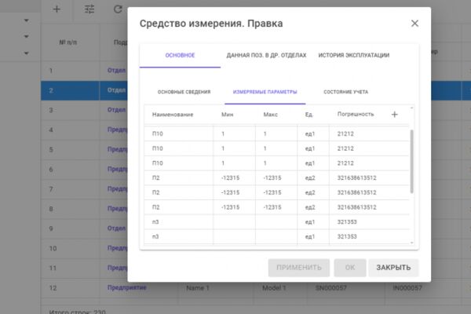
Task: Open the ДАННАЯ ПОЗ. В ДР. ОТДЕЛАХ tab
Action: click(x=266, y=55)
